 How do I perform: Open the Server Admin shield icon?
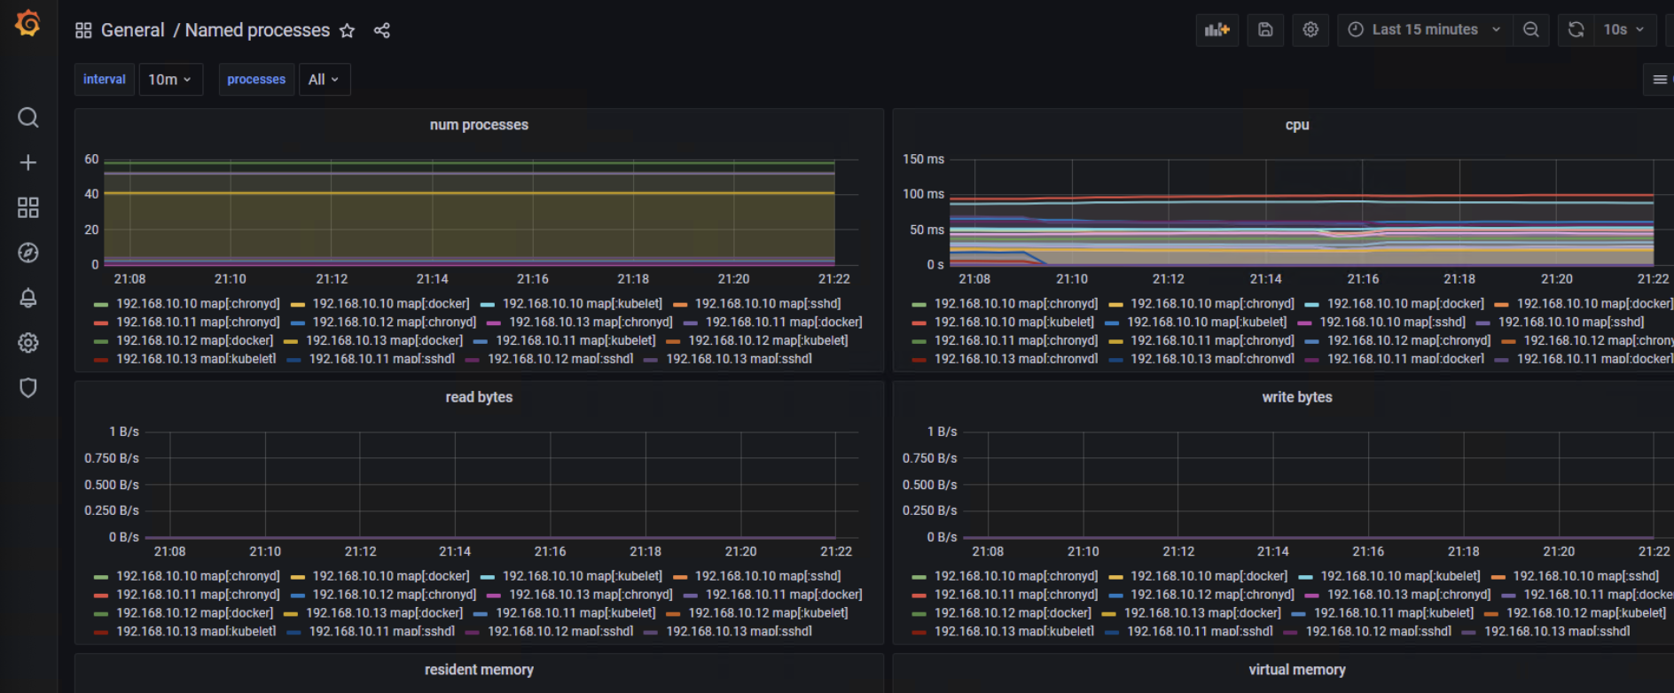(28, 388)
